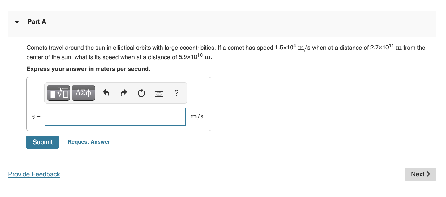Toggle the Part A disclosure triangle

coord(17,21)
